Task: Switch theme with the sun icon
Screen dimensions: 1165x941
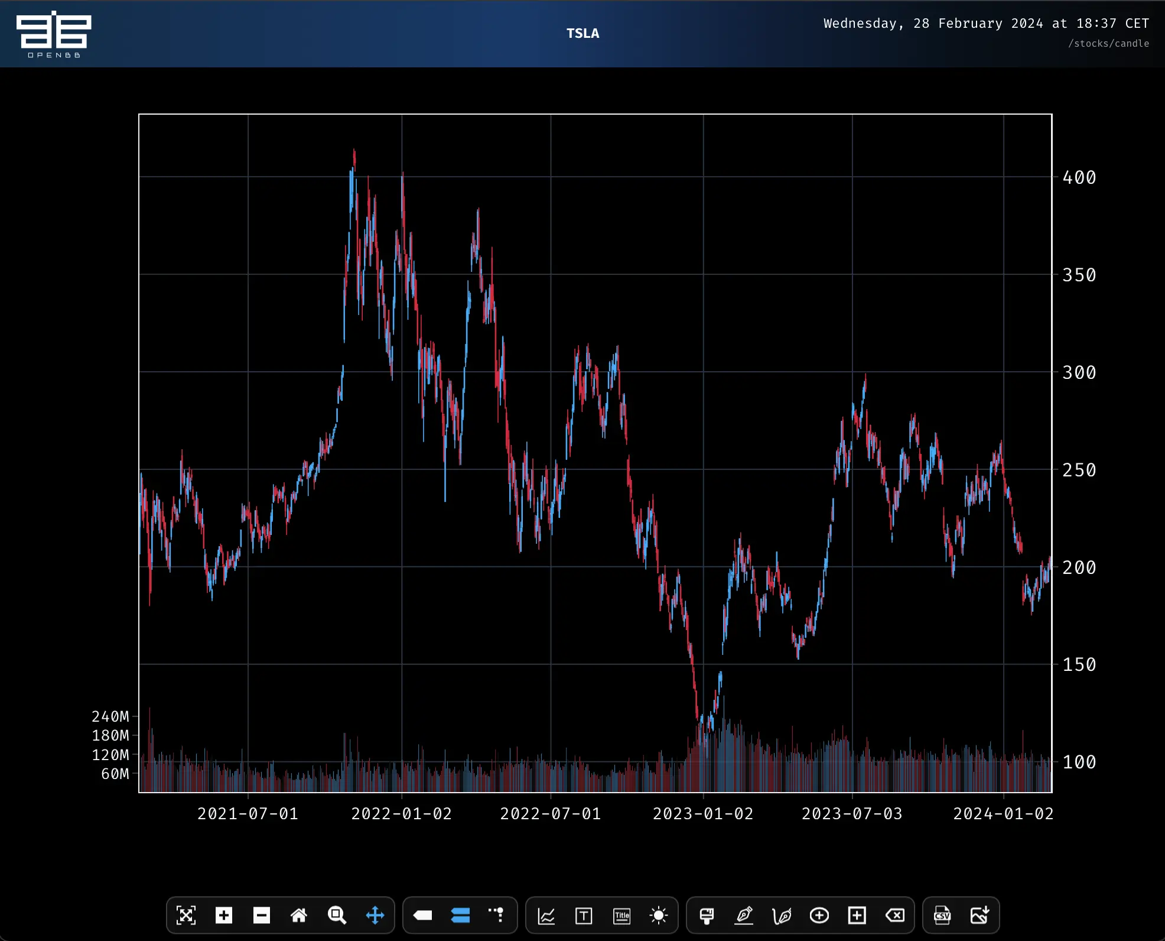Action: click(x=659, y=916)
